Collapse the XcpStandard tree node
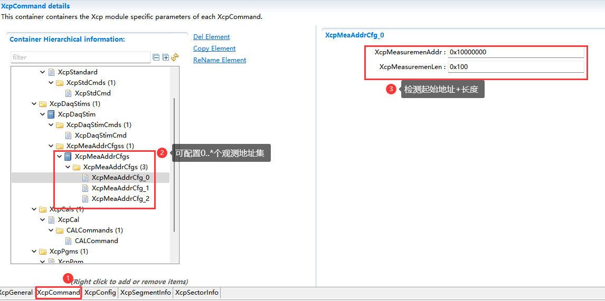 pos(42,72)
